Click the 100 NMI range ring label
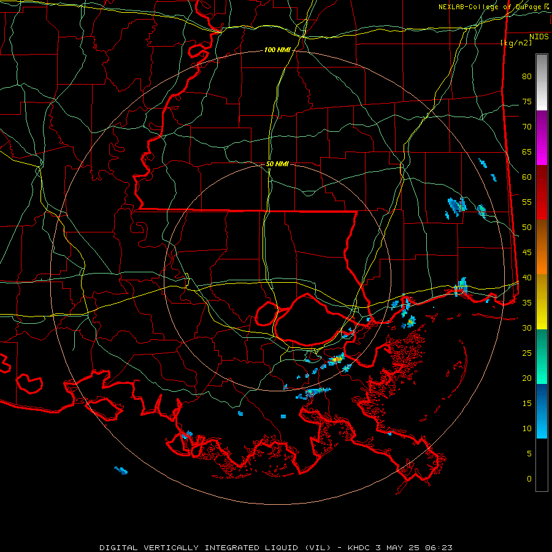Viewport: 552px width, 552px height. [277, 50]
